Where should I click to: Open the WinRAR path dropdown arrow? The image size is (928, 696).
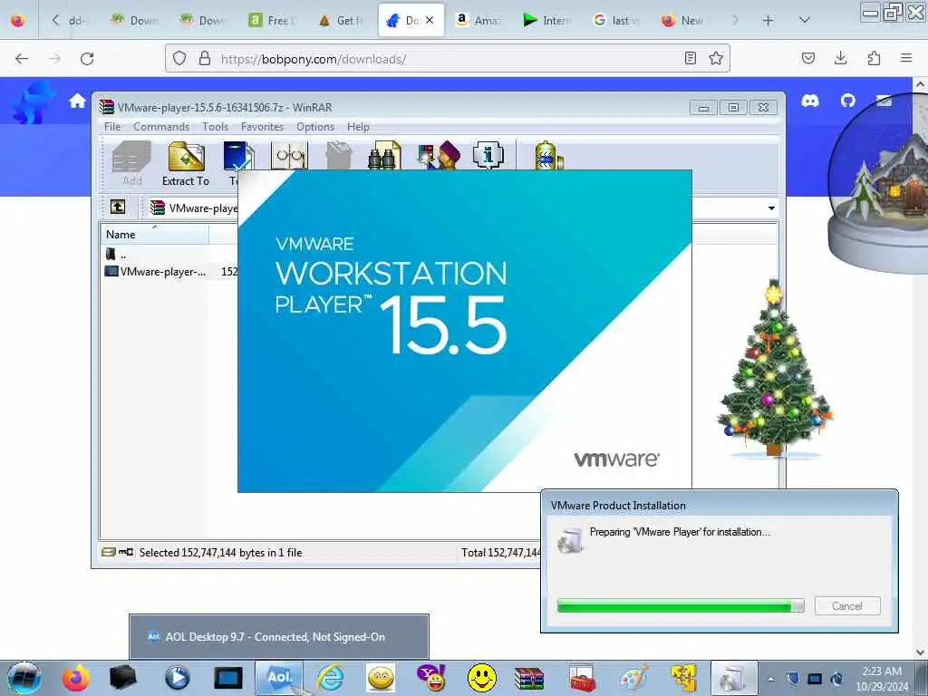tap(771, 208)
